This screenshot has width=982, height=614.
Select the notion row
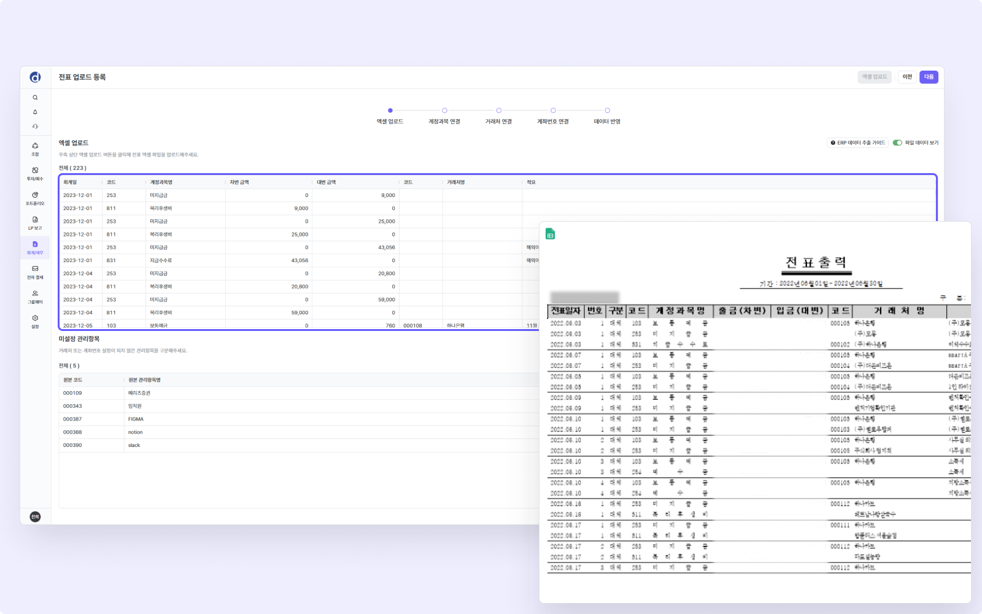click(x=299, y=432)
